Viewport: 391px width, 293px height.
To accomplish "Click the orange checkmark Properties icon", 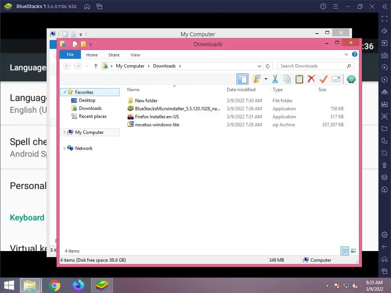I will pos(323,79).
